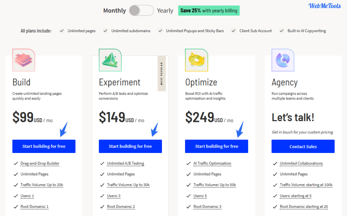This screenshot has height=216, width=347.
Task: Click checkmark beside Unlimited Collaborations
Action: (275, 164)
